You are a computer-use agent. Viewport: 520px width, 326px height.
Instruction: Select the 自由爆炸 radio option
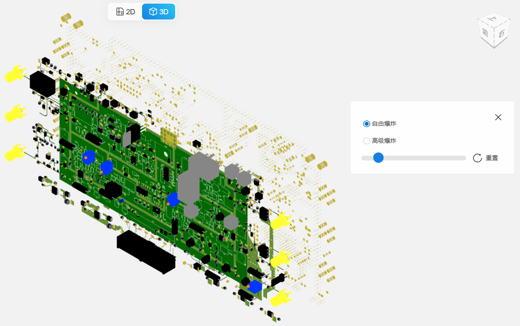[x=367, y=124]
